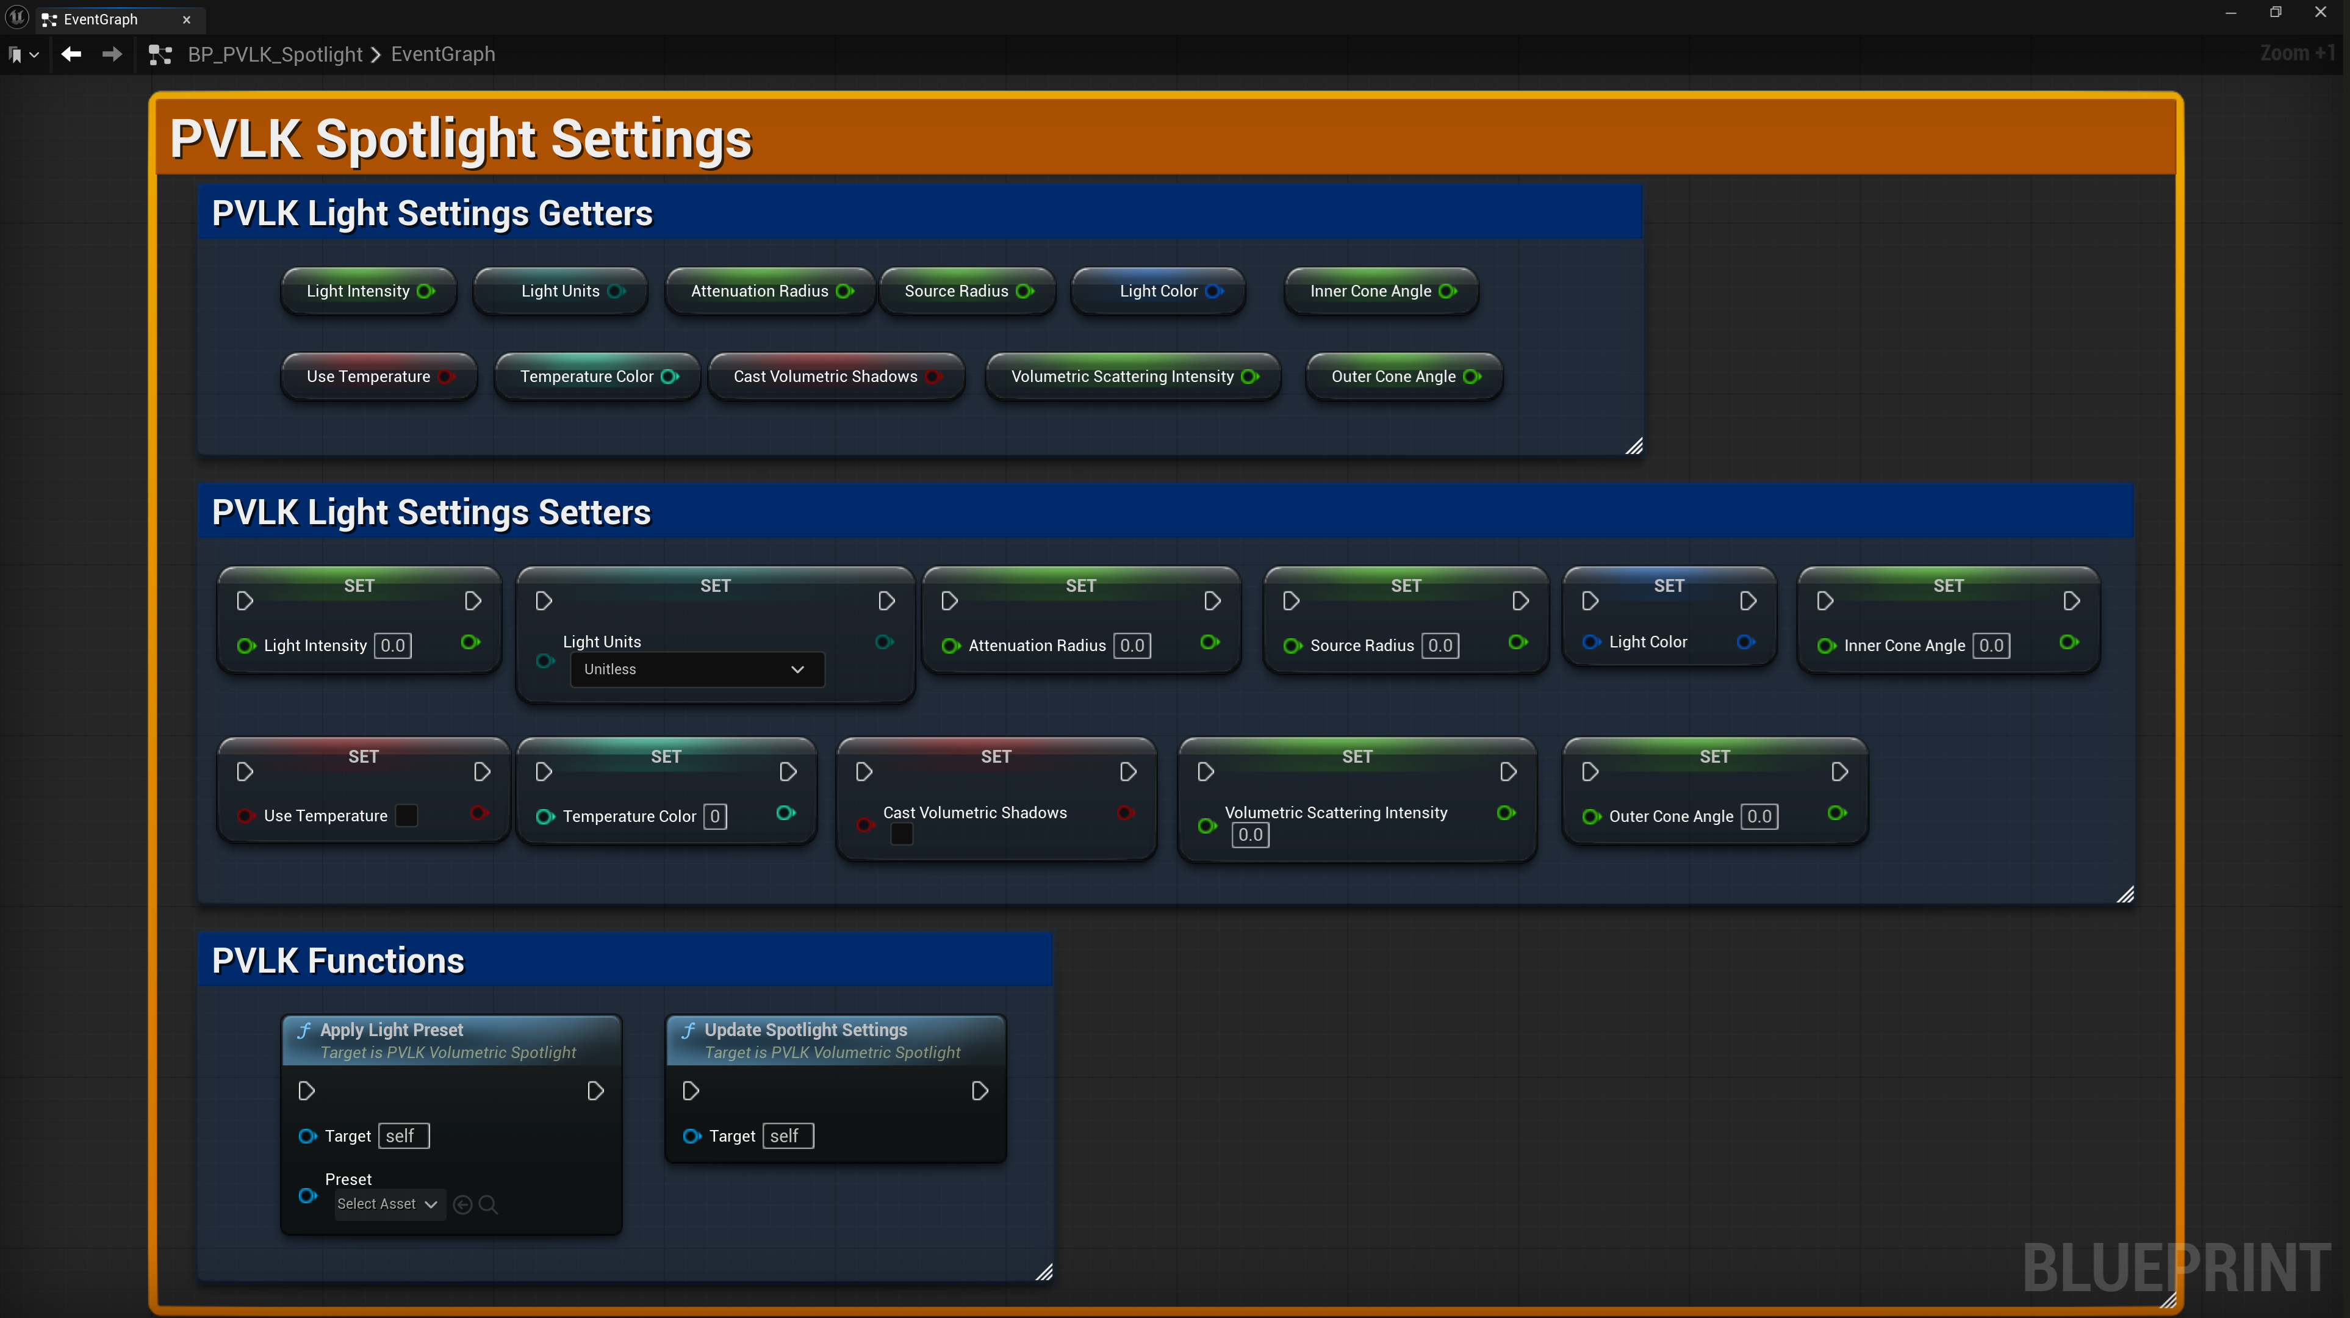2350x1318 pixels.
Task: Click the Use Temperature getter output pin
Action: (x=446, y=376)
